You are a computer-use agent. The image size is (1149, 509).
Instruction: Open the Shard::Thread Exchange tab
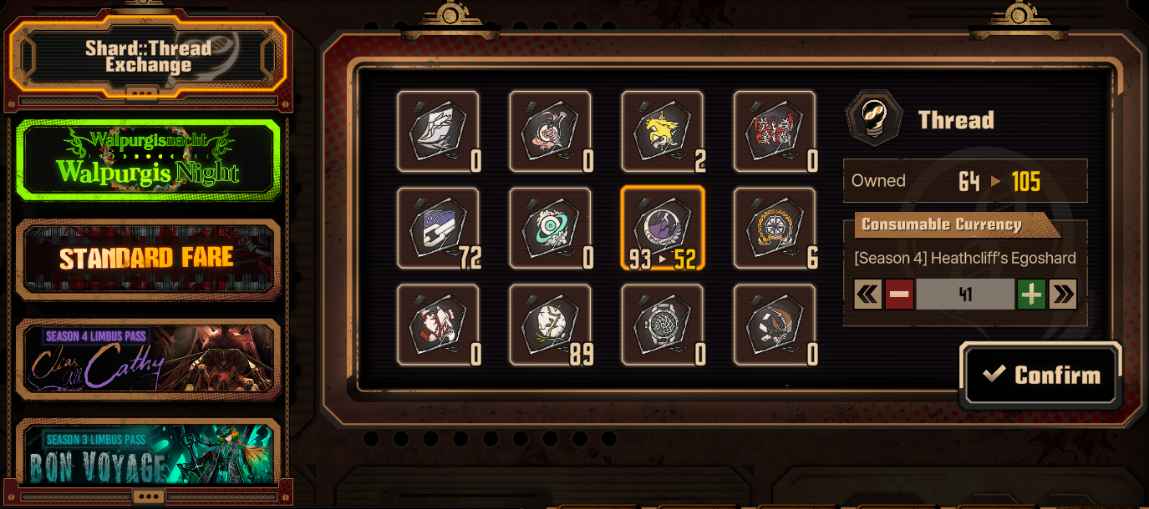[148, 57]
